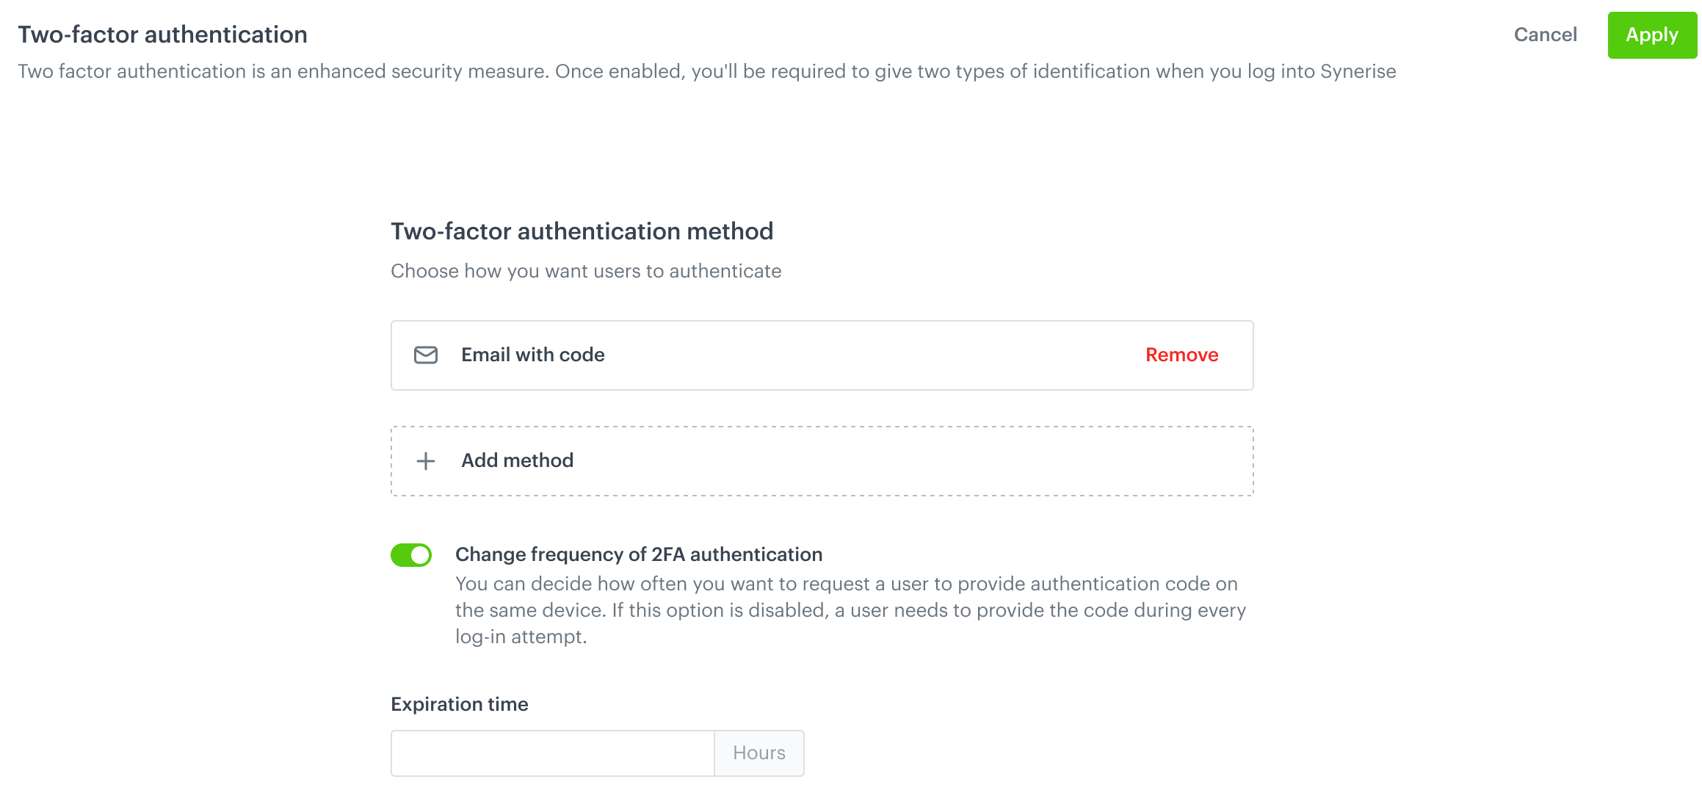Apply the two-factor authentication settings
Screen dimensions: 1702x793
coord(1651,35)
